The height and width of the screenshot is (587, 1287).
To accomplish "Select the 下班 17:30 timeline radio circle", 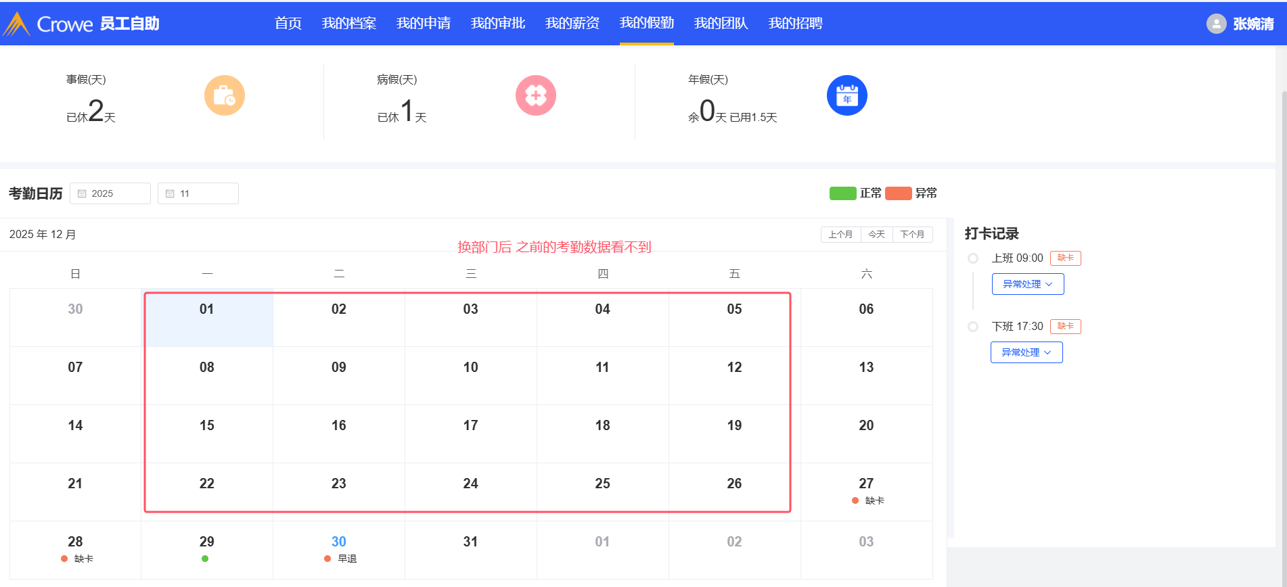I will pyautogui.click(x=973, y=327).
